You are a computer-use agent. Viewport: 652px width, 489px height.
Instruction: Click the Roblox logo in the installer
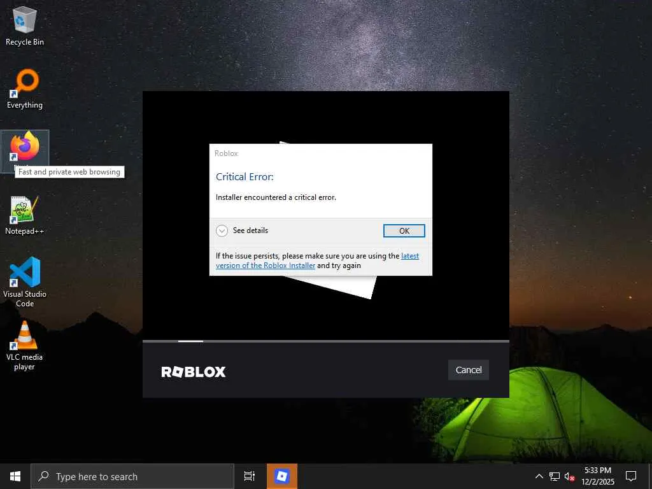tap(194, 372)
